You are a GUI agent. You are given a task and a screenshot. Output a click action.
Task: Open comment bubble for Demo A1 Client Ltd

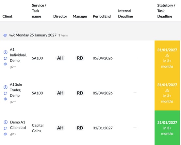click(6, 128)
